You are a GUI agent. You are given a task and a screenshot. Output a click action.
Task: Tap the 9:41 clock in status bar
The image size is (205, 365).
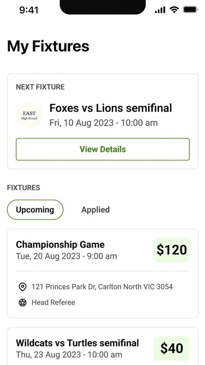point(29,10)
